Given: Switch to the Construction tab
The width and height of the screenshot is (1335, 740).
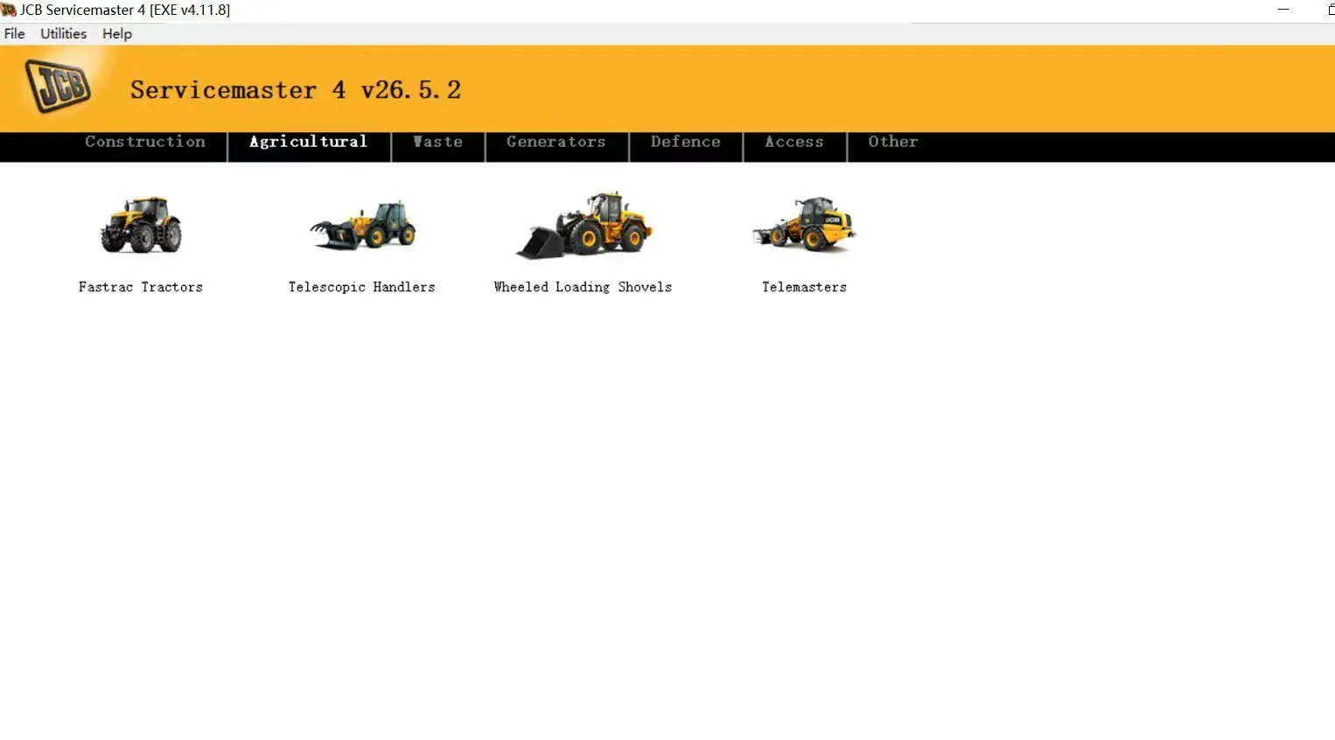Looking at the screenshot, I should pos(145,142).
